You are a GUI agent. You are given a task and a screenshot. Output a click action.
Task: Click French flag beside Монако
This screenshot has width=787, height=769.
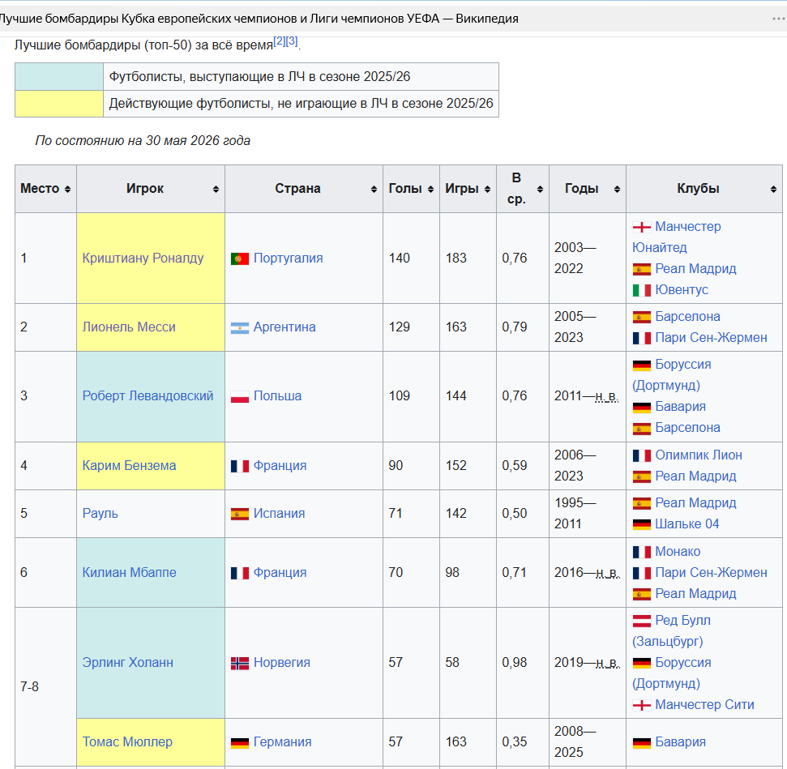641,552
